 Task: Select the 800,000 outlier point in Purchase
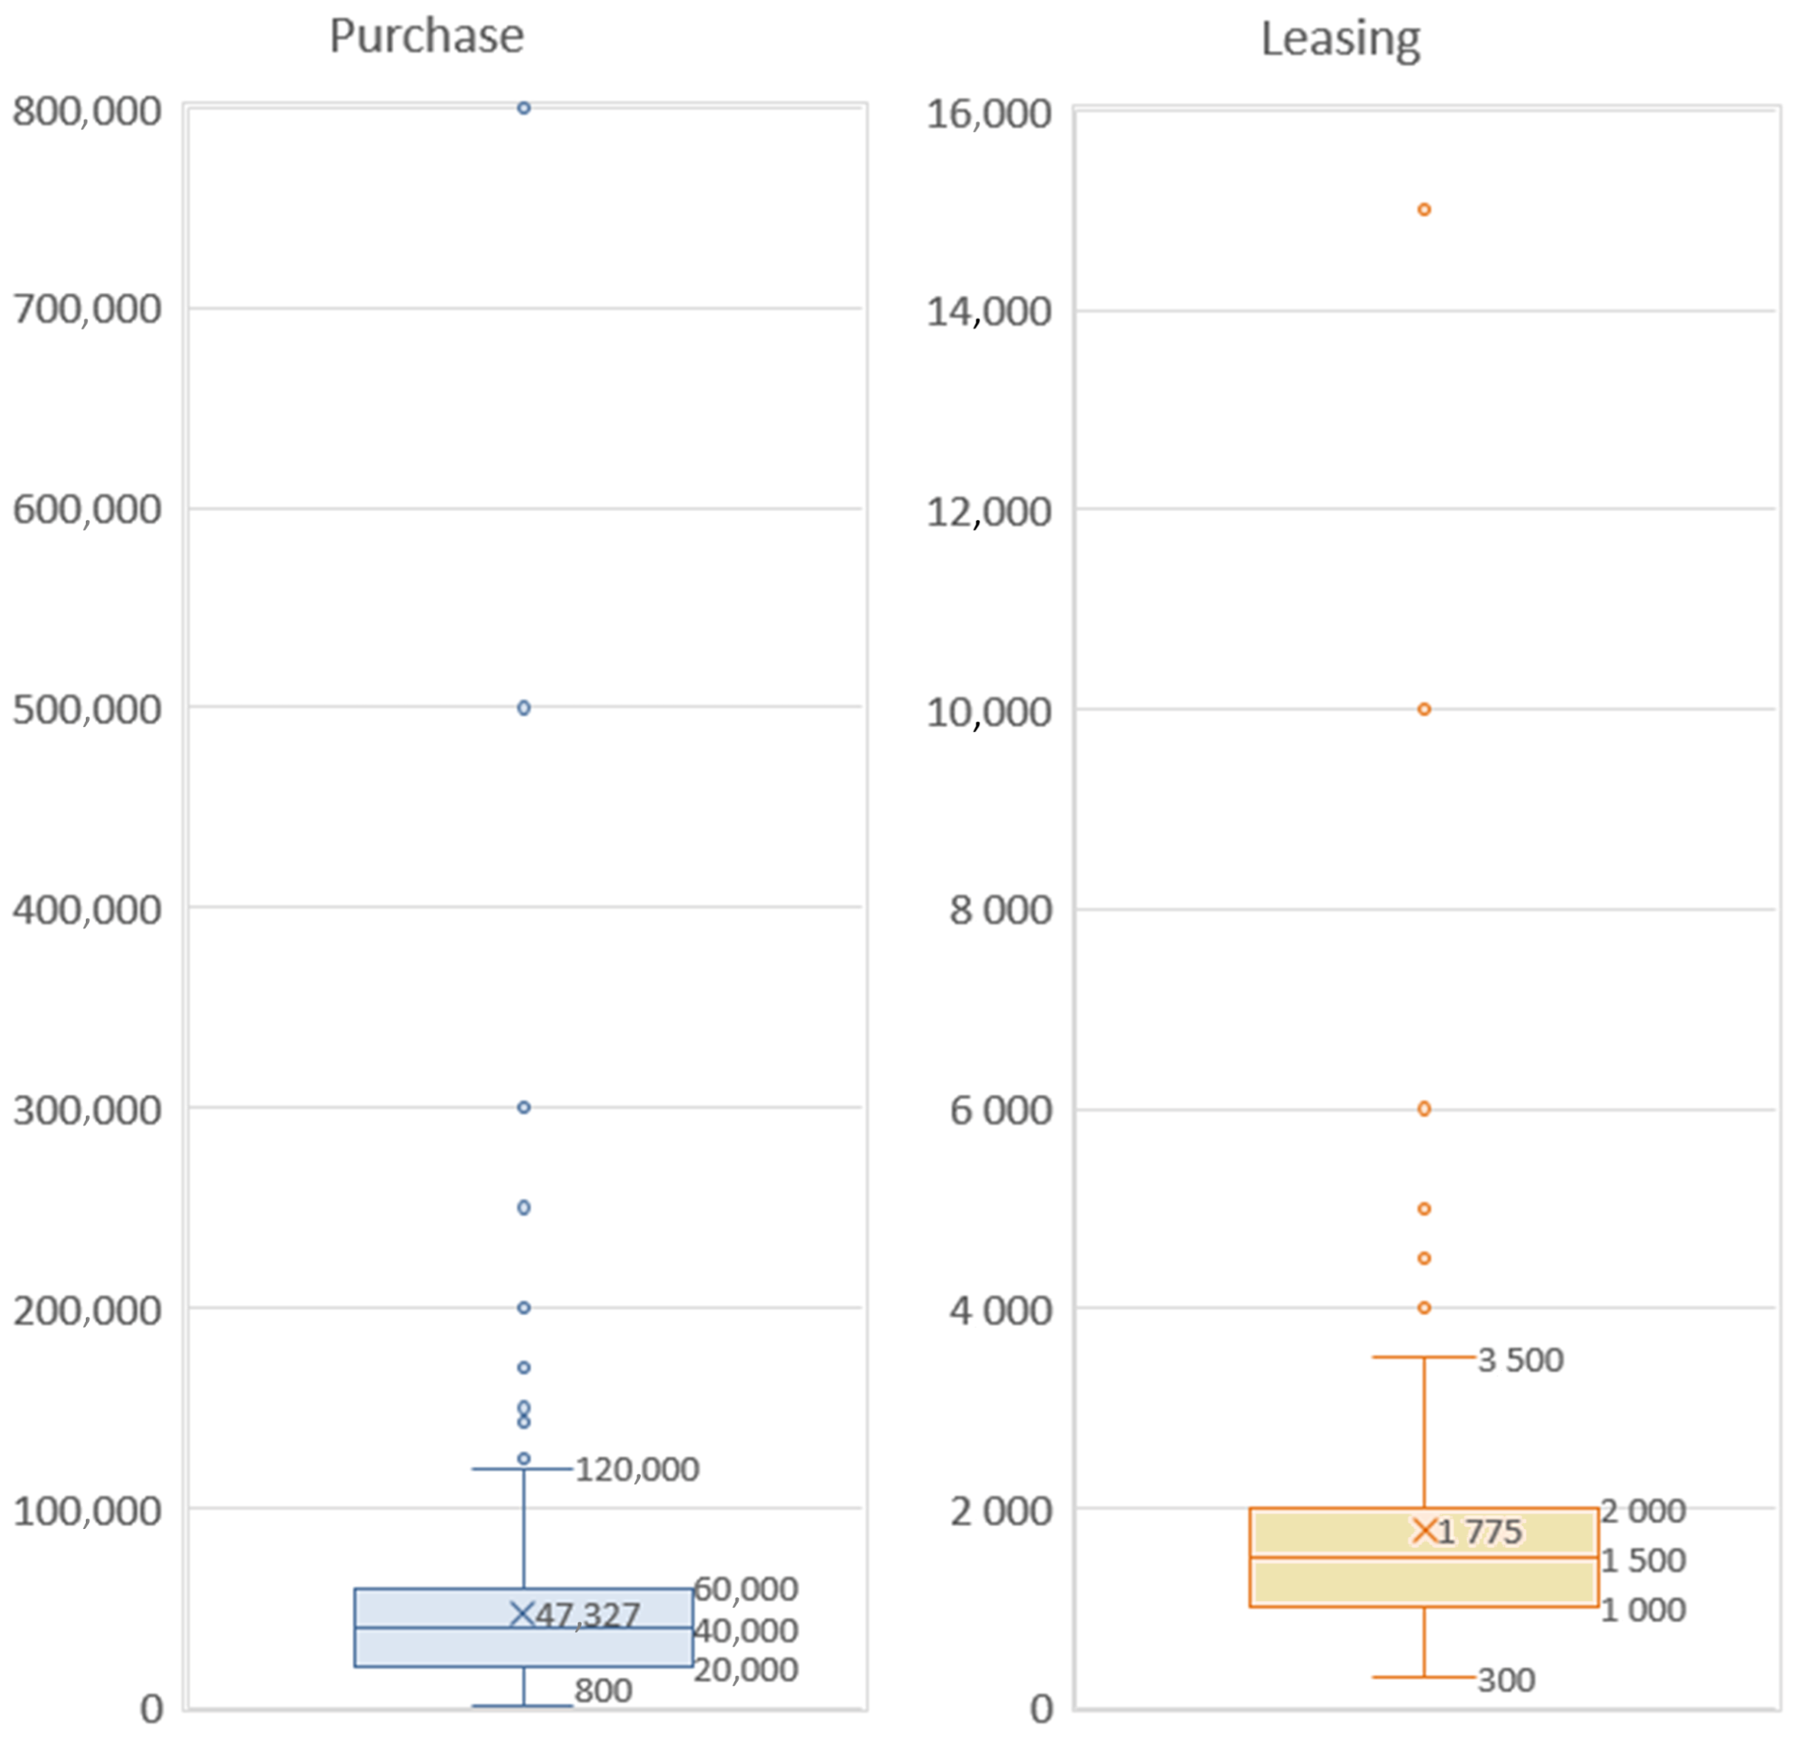(x=524, y=109)
